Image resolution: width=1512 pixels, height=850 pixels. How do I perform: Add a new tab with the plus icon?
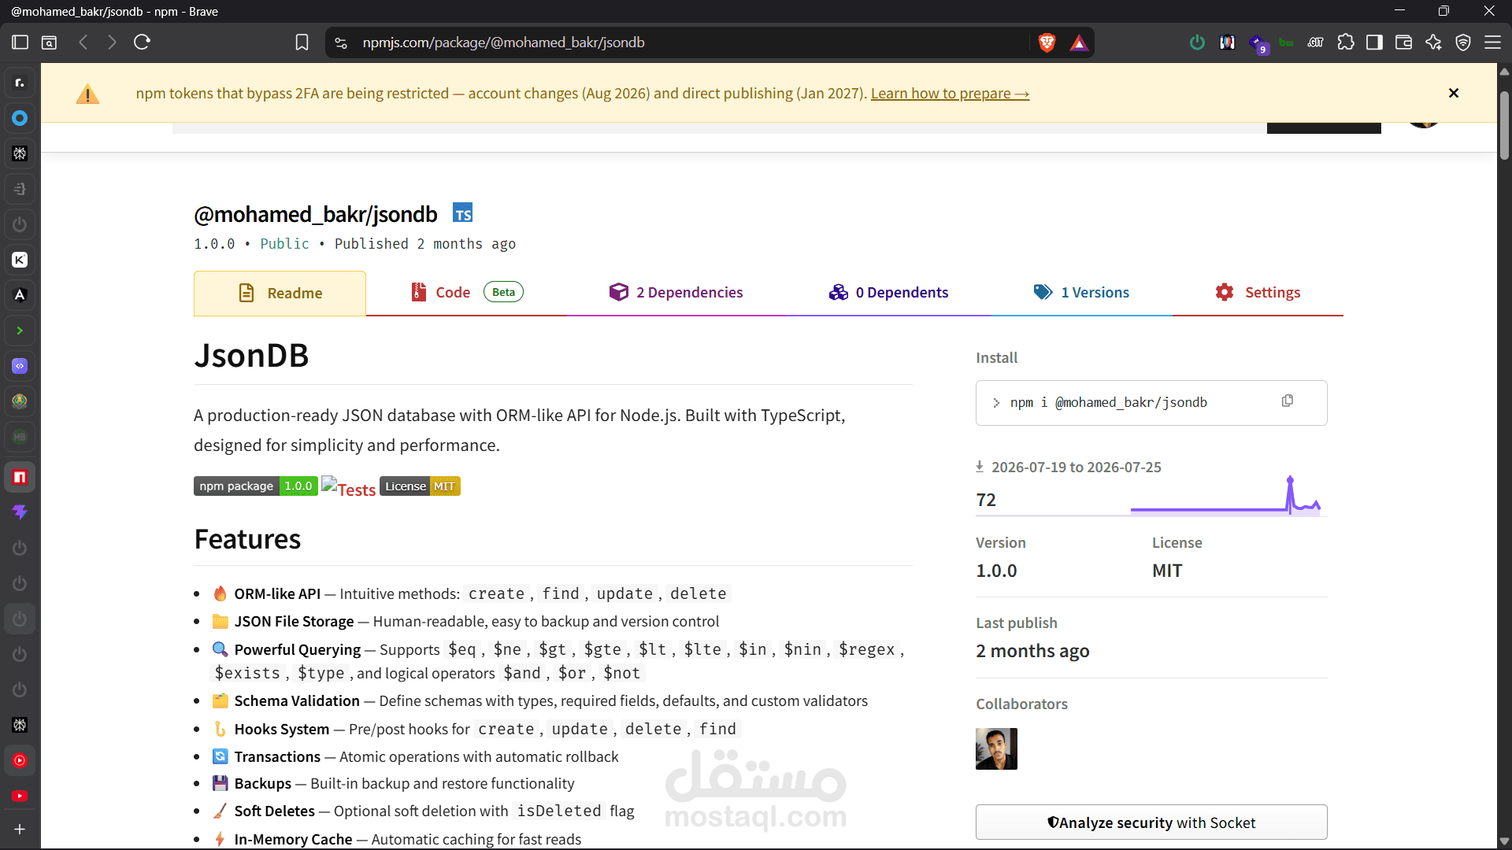click(x=20, y=829)
